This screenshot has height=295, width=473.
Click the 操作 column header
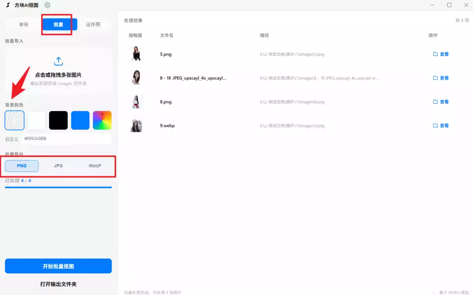(x=433, y=35)
